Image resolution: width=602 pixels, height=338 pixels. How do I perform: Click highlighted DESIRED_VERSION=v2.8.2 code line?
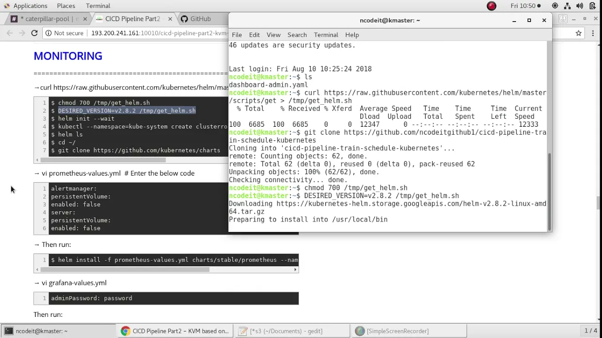127,110
